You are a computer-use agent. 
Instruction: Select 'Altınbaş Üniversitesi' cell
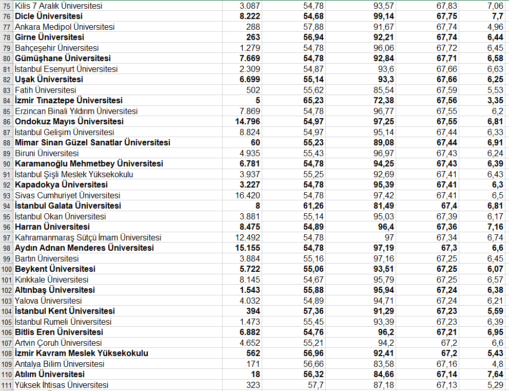118,290
